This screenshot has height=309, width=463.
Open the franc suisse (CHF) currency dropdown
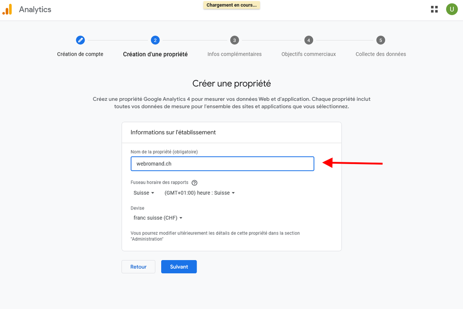click(158, 218)
